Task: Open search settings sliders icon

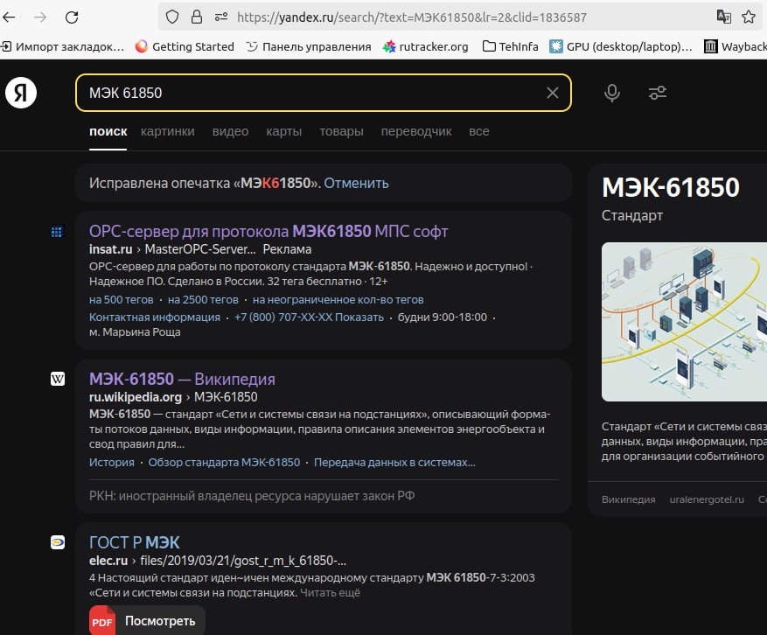Action: [x=658, y=93]
